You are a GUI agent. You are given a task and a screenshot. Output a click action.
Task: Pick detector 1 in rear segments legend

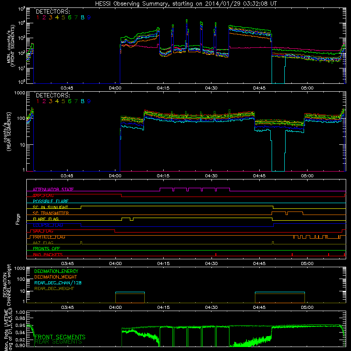38,101
